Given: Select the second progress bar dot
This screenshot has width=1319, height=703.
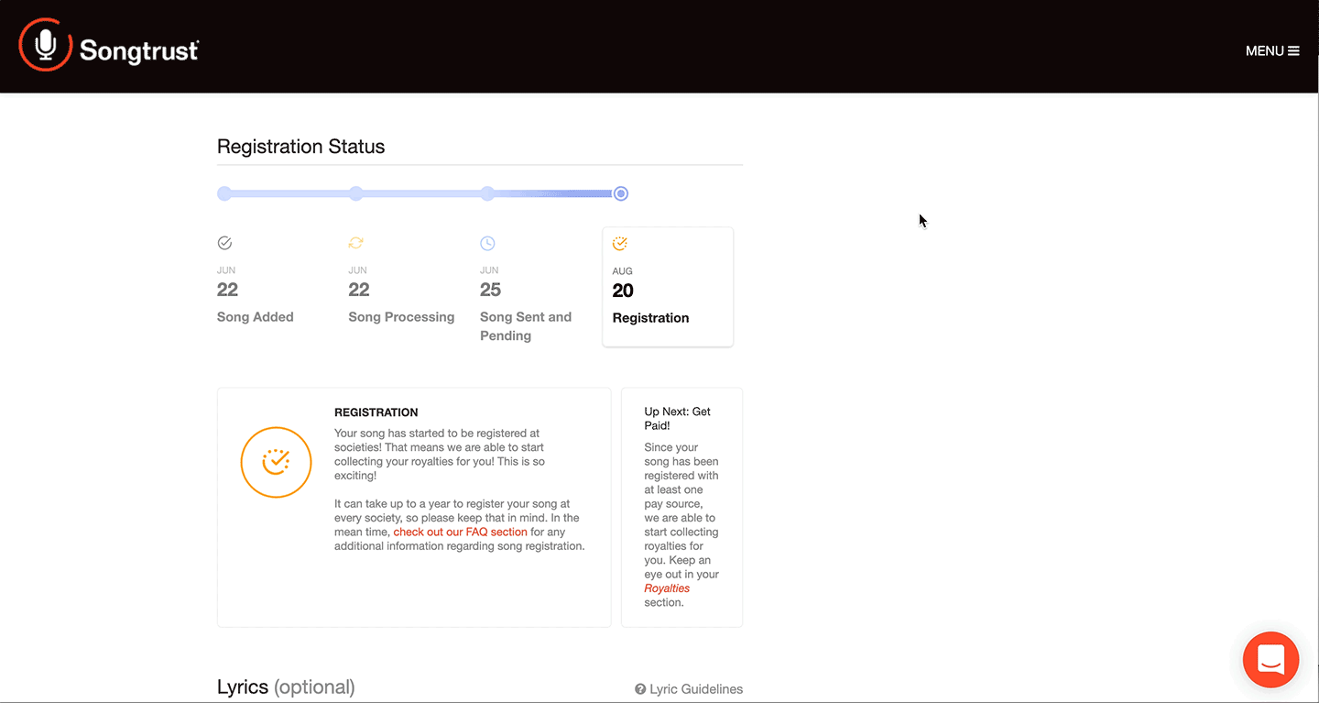Looking at the screenshot, I should [x=356, y=193].
